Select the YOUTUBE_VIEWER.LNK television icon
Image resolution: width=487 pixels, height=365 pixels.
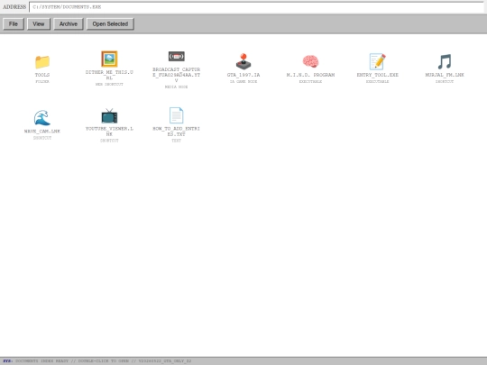coord(109,115)
